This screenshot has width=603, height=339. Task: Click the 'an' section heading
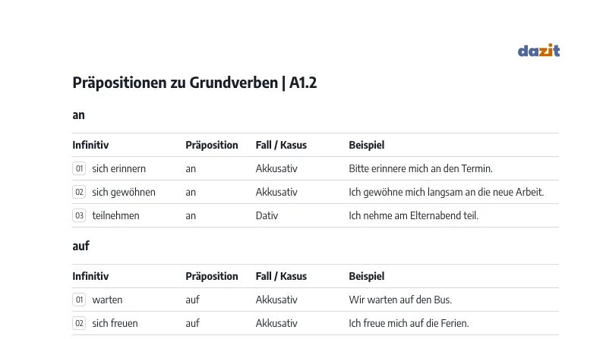pos(78,115)
